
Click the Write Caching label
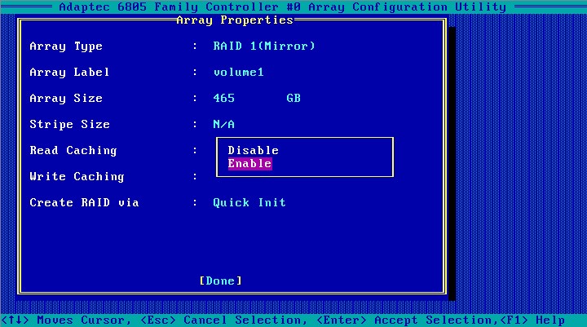pyautogui.click(x=77, y=176)
